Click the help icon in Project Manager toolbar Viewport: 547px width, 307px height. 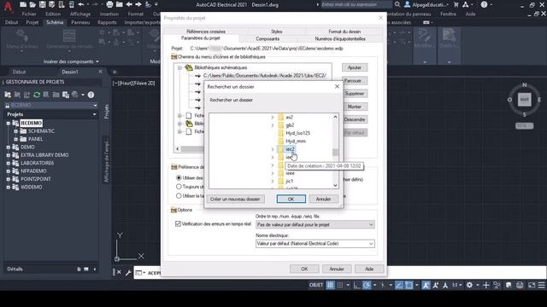(x=91, y=95)
